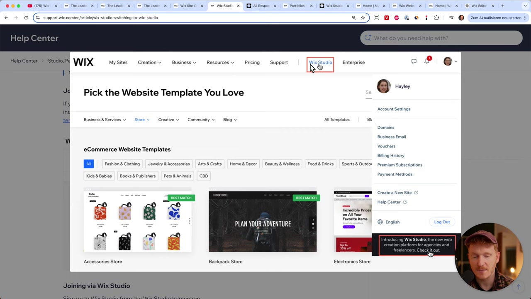Click Wix Studio in the top navigation
This screenshot has width=531, height=299.
320,63
